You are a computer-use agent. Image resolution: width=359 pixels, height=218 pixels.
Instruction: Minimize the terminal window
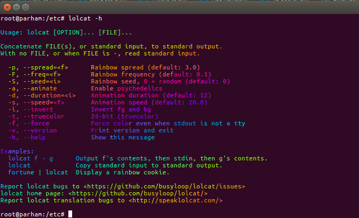coord(15,5)
